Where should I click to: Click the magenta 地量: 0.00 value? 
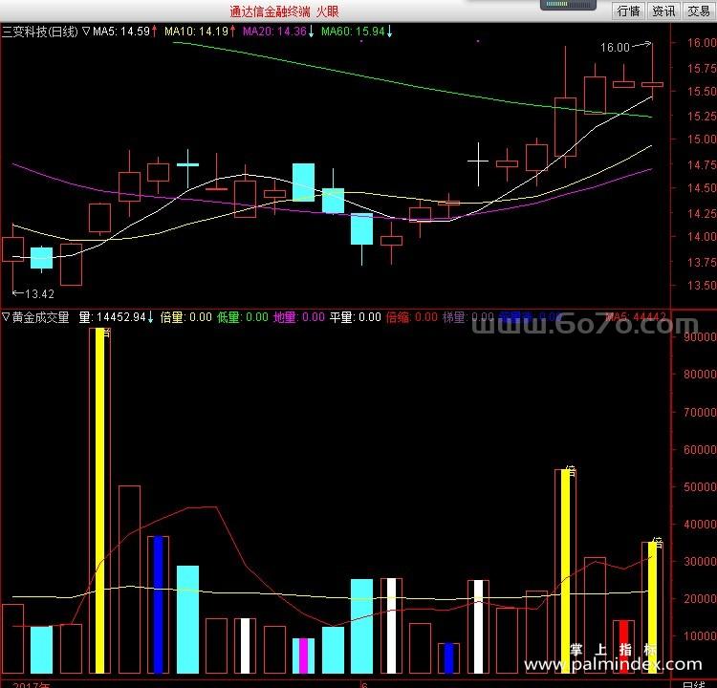point(299,317)
